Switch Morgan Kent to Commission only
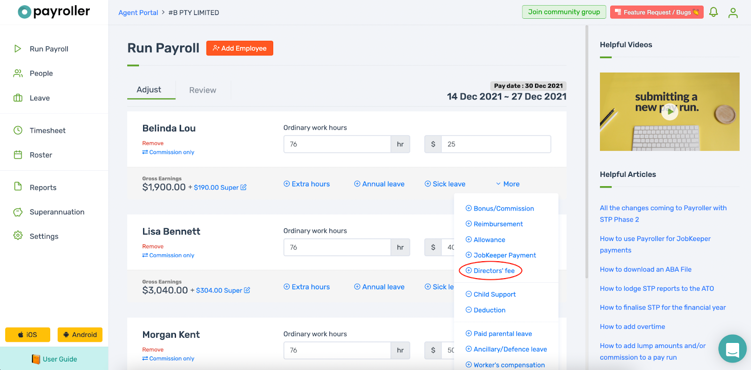 (x=169, y=359)
